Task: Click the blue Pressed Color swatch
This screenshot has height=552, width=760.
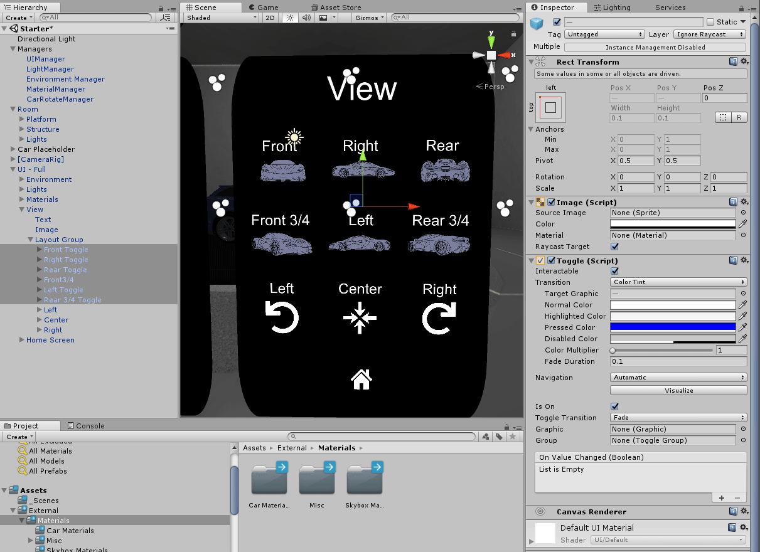Action: [x=672, y=327]
